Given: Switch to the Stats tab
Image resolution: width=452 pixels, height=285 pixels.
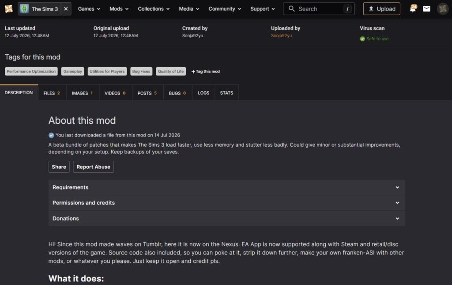Looking at the screenshot, I should (x=226, y=93).
